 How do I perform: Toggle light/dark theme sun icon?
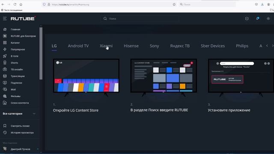coord(268,18)
